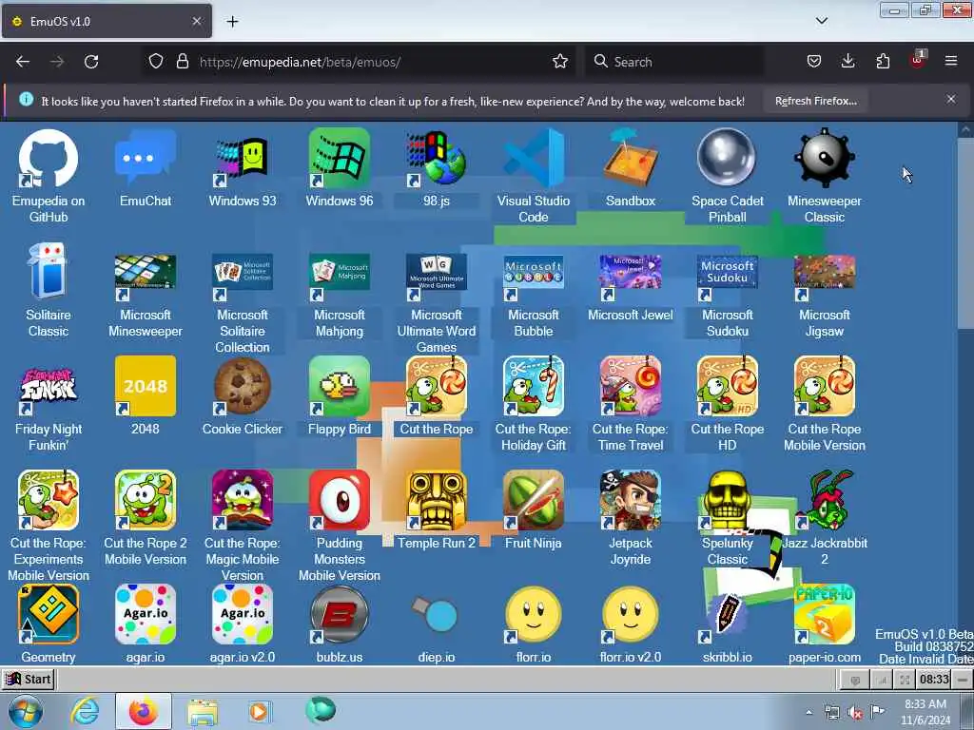Open Firefox extensions menu

(x=882, y=62)
